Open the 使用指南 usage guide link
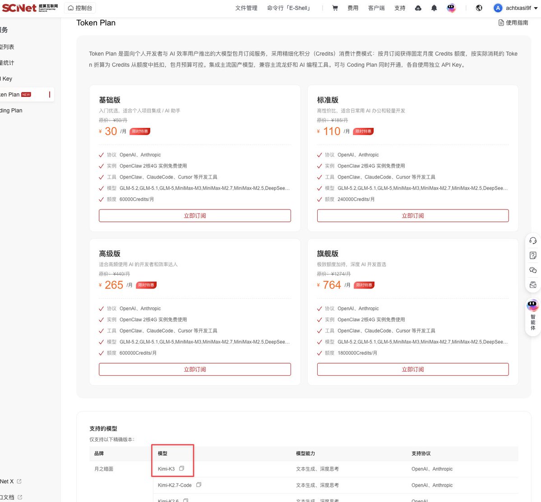Viewport: 541px width, 502px height. pyautogui.click(x=513, y=23)
